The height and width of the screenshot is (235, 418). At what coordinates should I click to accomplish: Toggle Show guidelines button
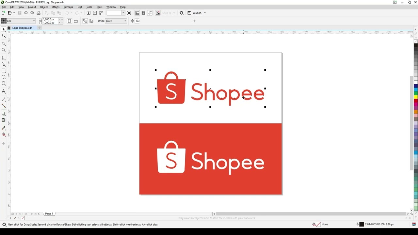click(150, 13)
